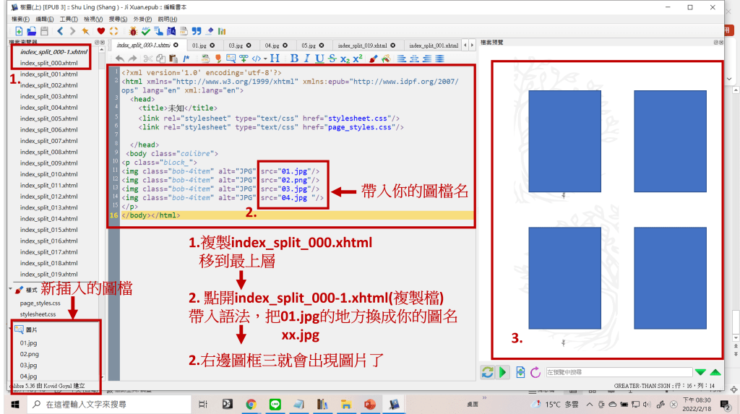Viewport: 740px width, 414px height.
Task: Click the preview search input field
Action: (619, 372)
